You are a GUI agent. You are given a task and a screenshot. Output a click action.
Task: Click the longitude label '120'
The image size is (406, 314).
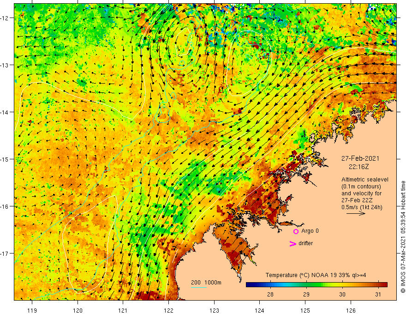tap(78, 310)
